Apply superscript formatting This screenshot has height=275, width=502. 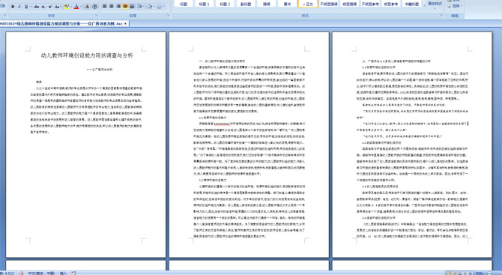click(50, 7)
